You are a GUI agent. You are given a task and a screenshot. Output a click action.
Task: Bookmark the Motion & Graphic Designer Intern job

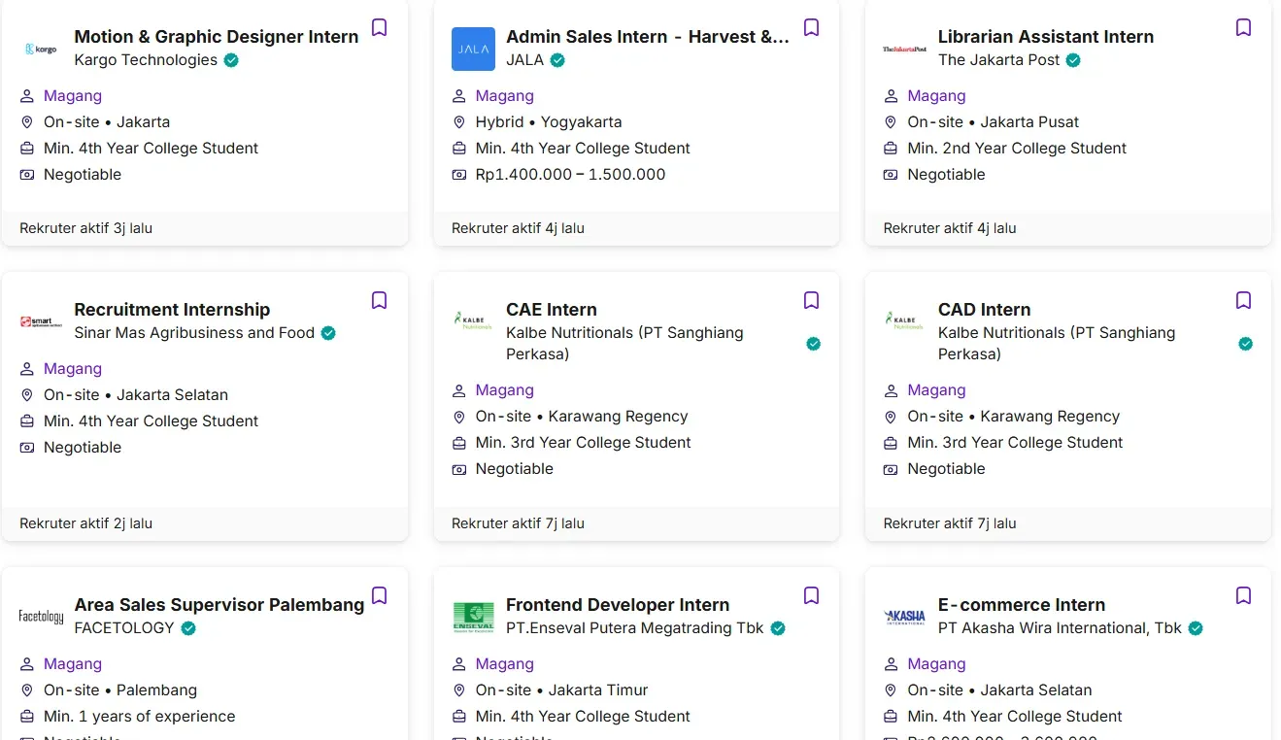click(380, 27)
